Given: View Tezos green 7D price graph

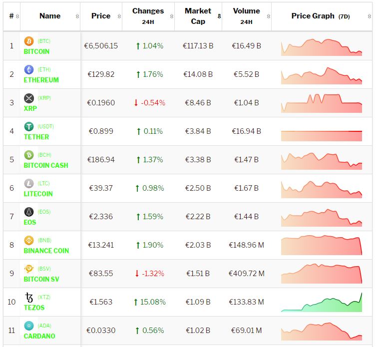Looking at the screenshot, I should 322,302.
